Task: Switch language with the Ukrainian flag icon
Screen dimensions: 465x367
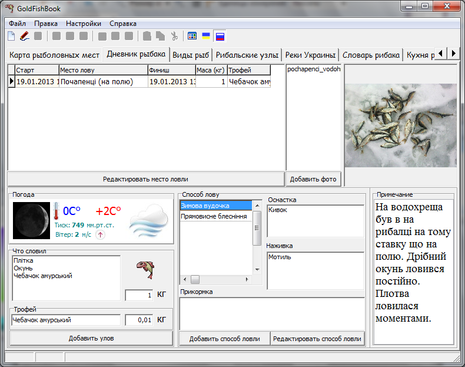Action: (206, 36)
